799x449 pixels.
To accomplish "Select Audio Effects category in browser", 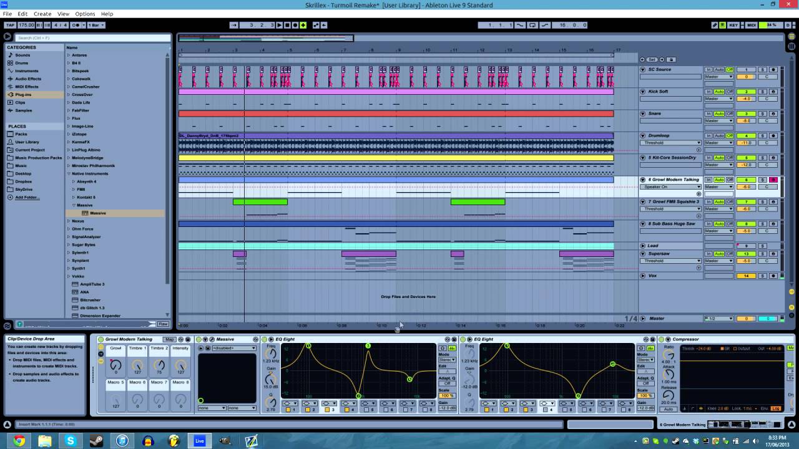I will pyautogui.click(x=28, y=79).
